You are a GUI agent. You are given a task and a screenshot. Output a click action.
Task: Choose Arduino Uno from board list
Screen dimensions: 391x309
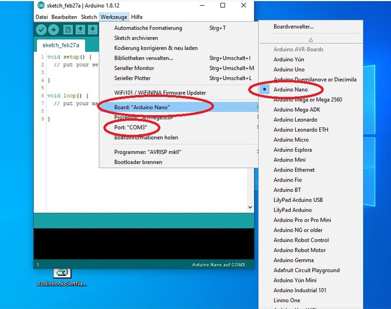click(289, 69)
